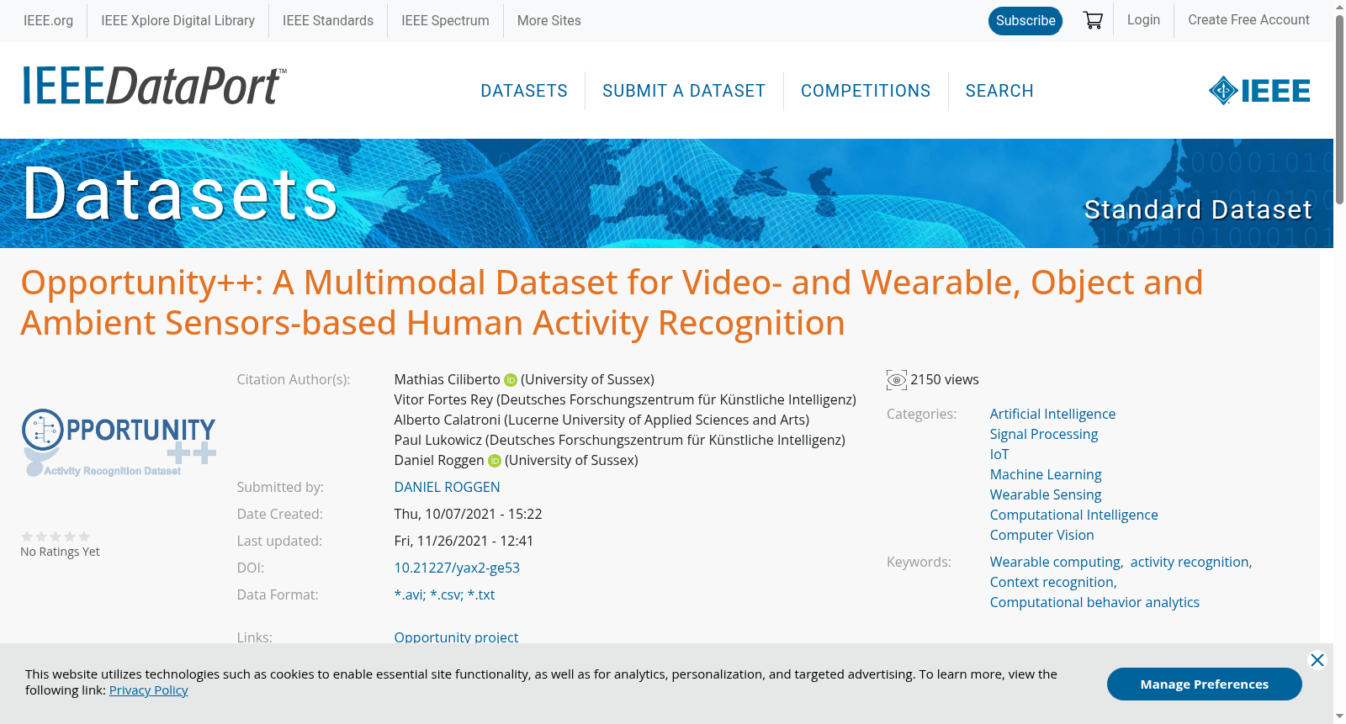Open the Search menu item
Screen dimensions: 1346x724
tap(999, 91)
